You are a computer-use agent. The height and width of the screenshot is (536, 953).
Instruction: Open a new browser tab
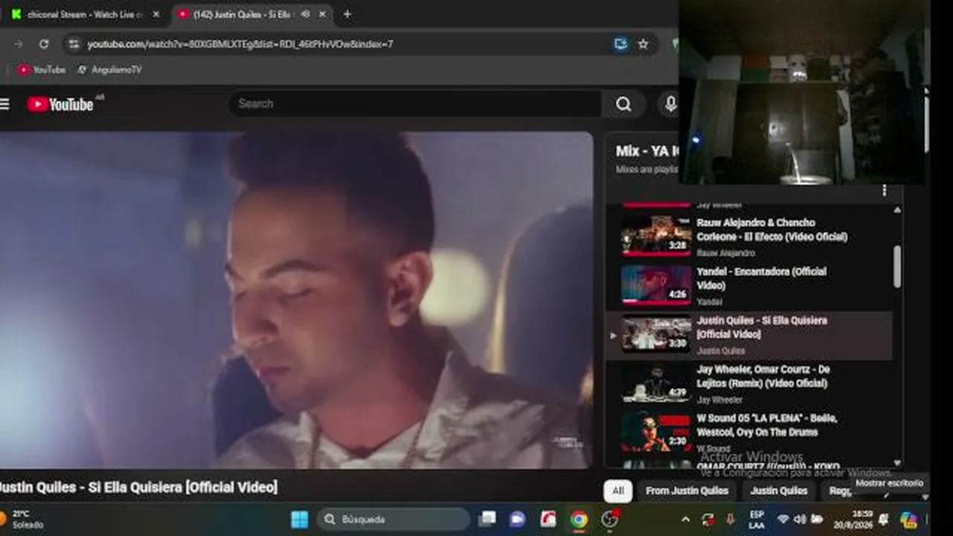click(347, 14)
